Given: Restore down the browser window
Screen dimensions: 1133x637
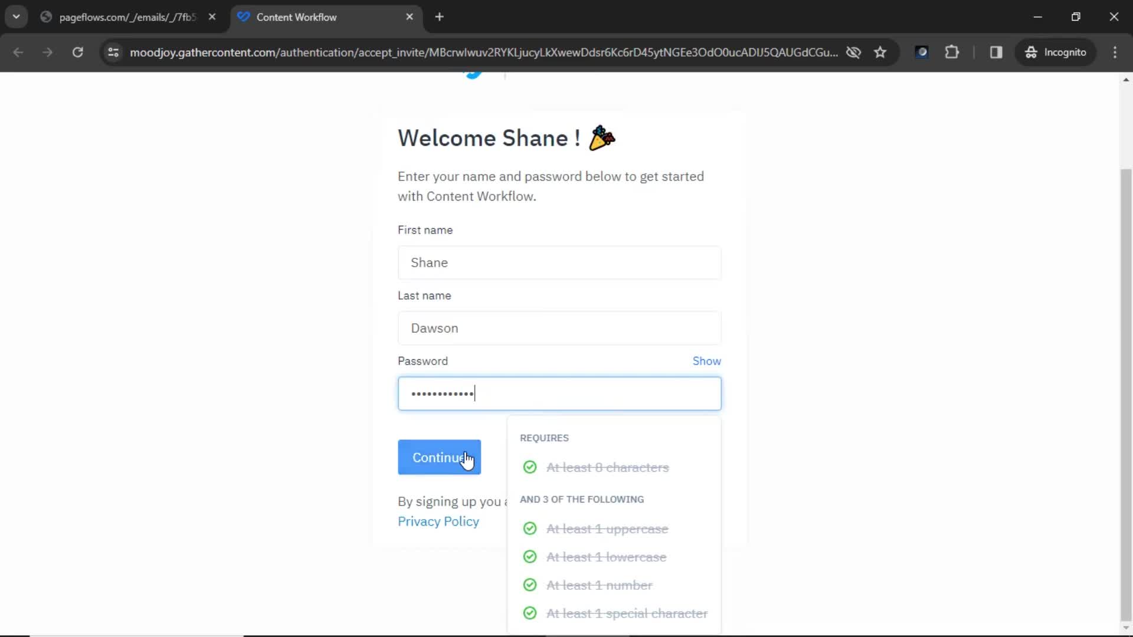Looking at the screenshot, I should 1076,17.
